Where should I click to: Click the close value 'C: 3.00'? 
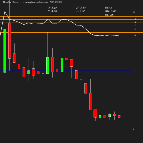click(x=52, y=11)
